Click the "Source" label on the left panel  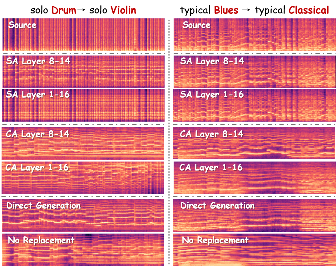[x=22, y=25]
